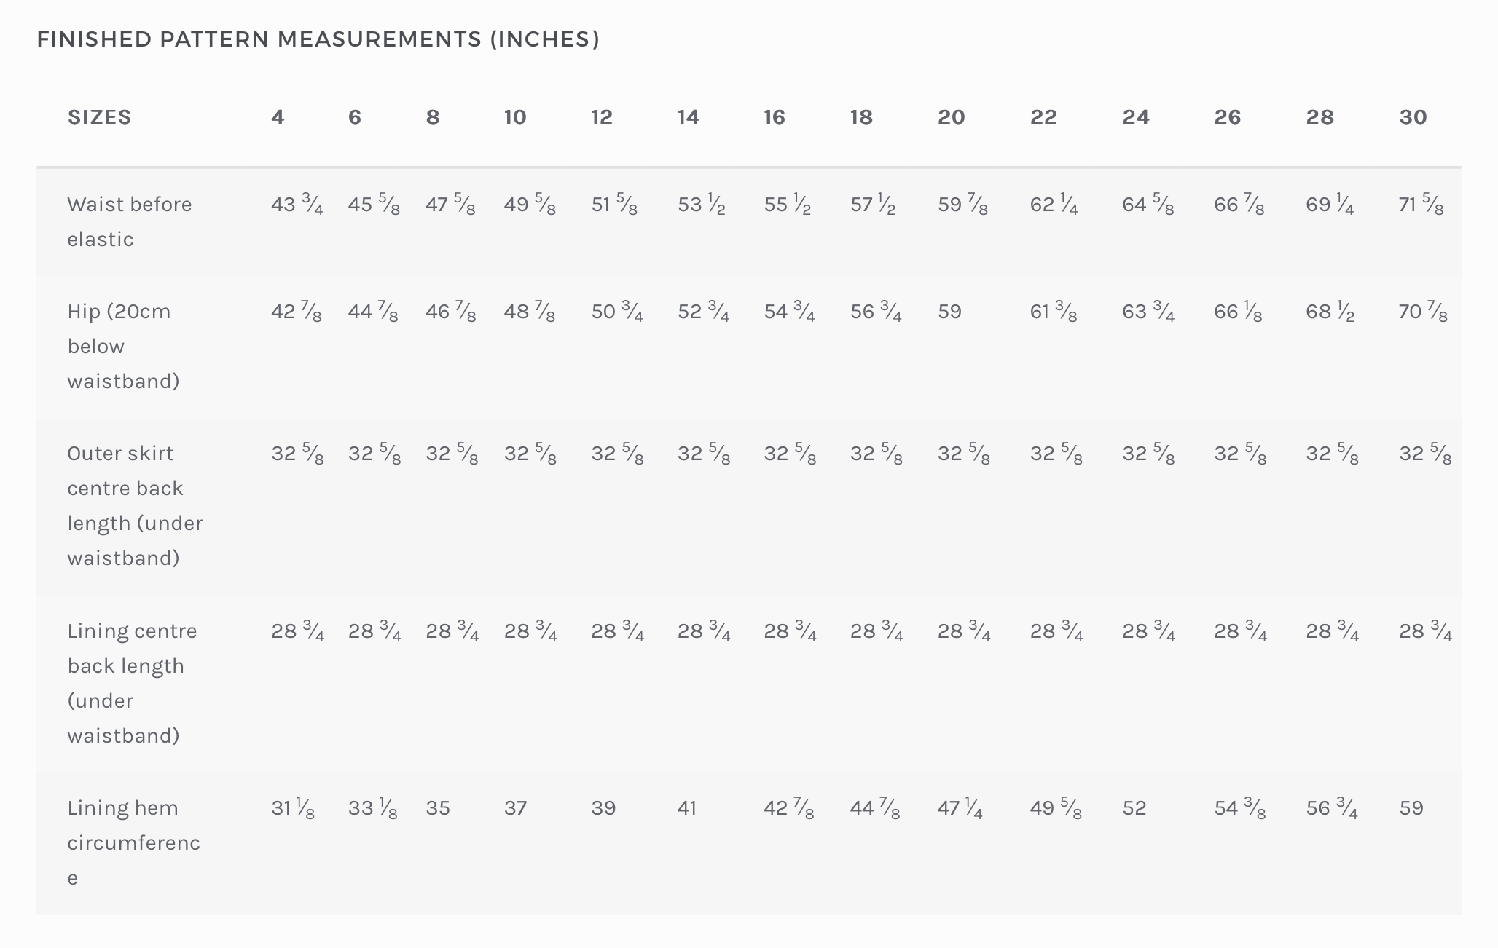
Task: Click the 'Finished Pattern Measurements (Inches)' heading
Action: pos(318,39)
